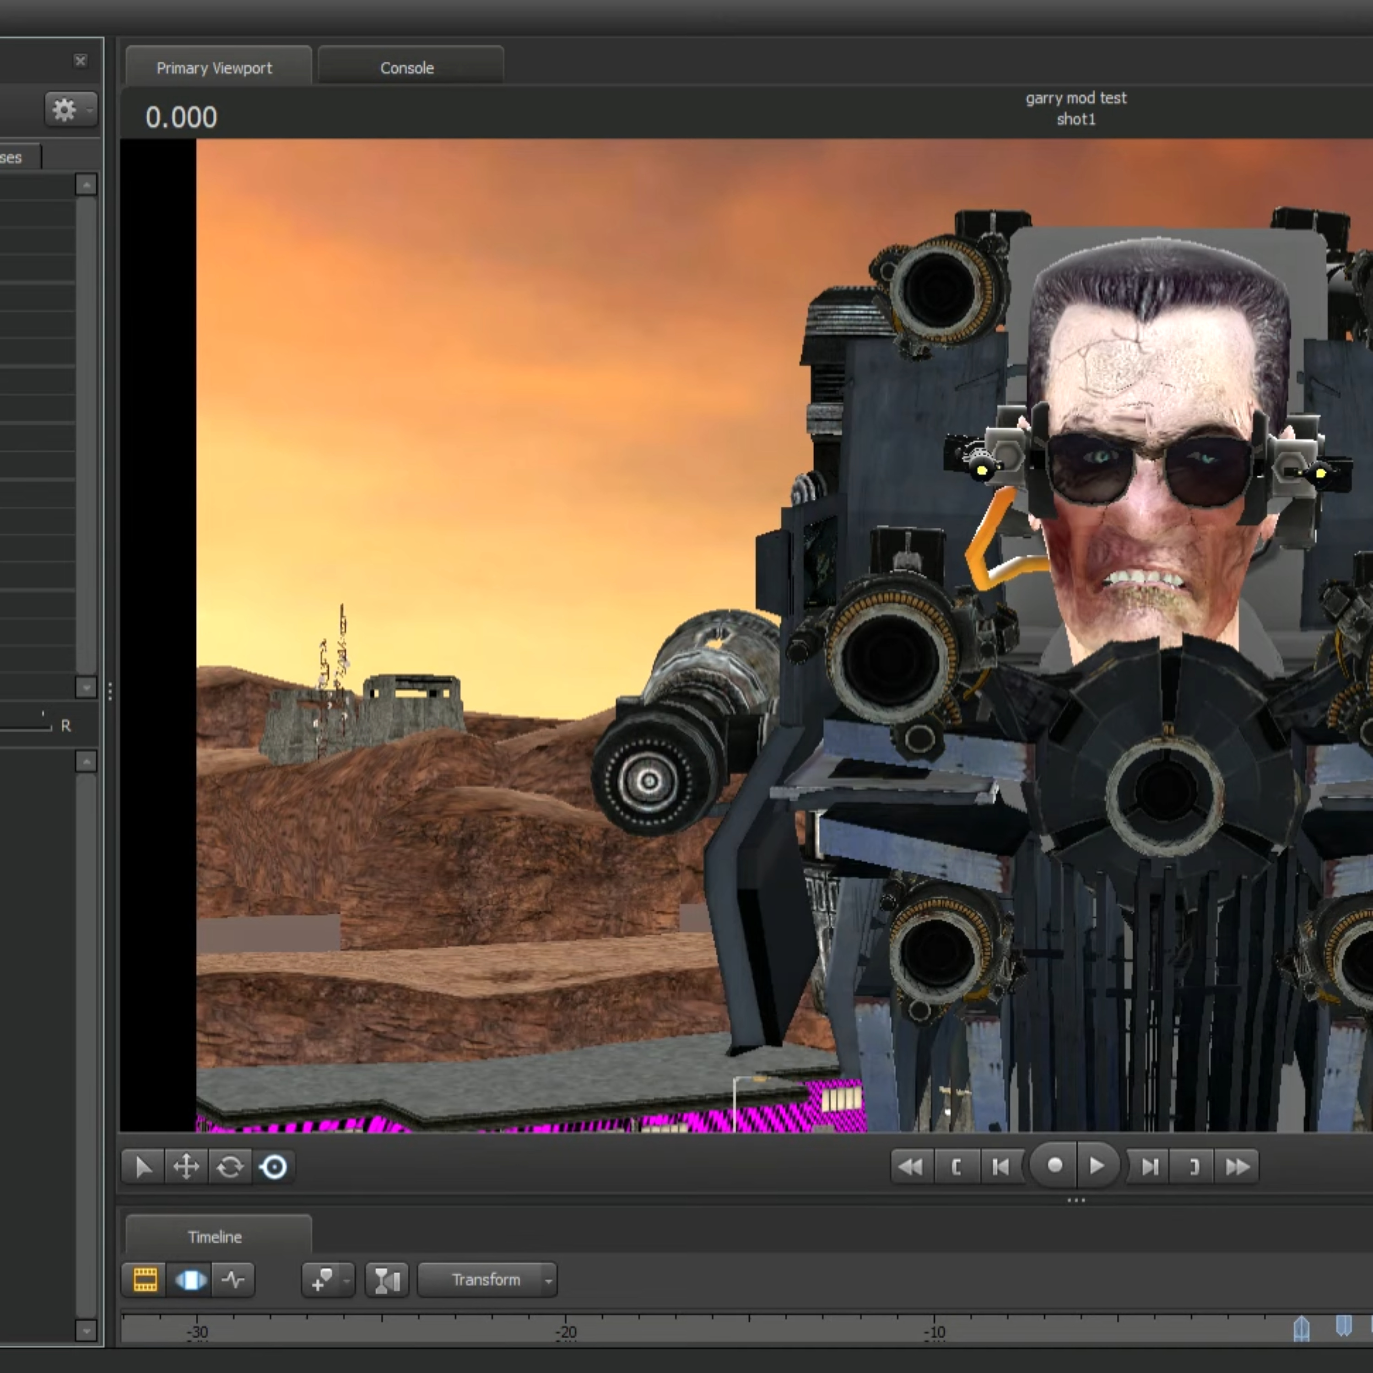Image resolution: width=1373 pixels, height=1373 pixels.
Task: Click the upper list scroll-up arrow
Action: point(86,185)
